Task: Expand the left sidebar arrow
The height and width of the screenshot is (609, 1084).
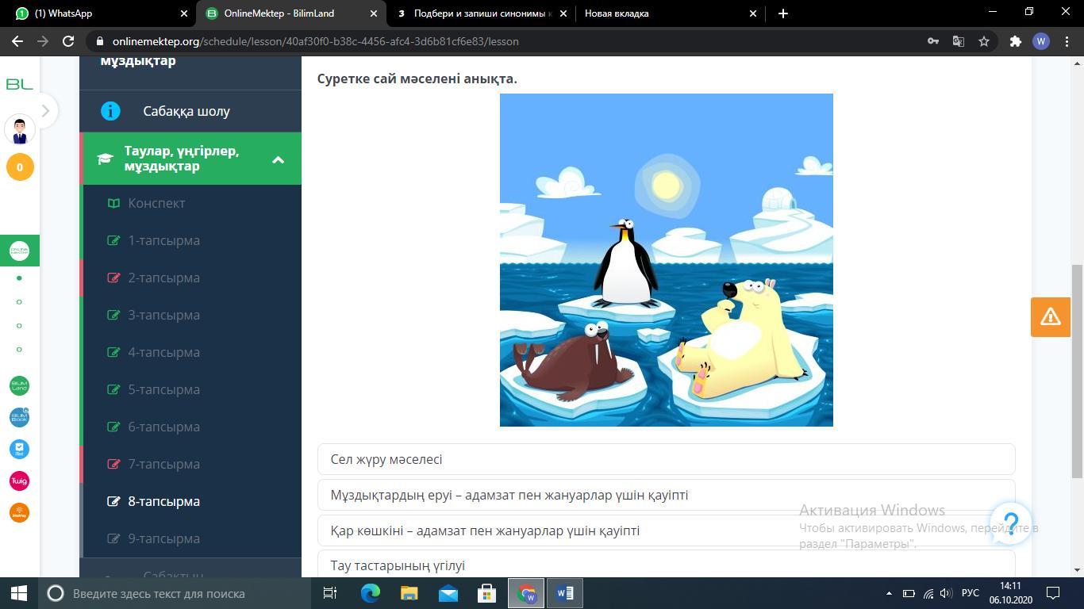Action: (45, 111)
